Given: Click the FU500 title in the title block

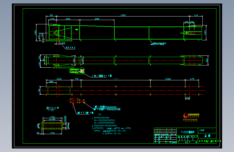Looking at the screenshot, I should coord(188,132).
